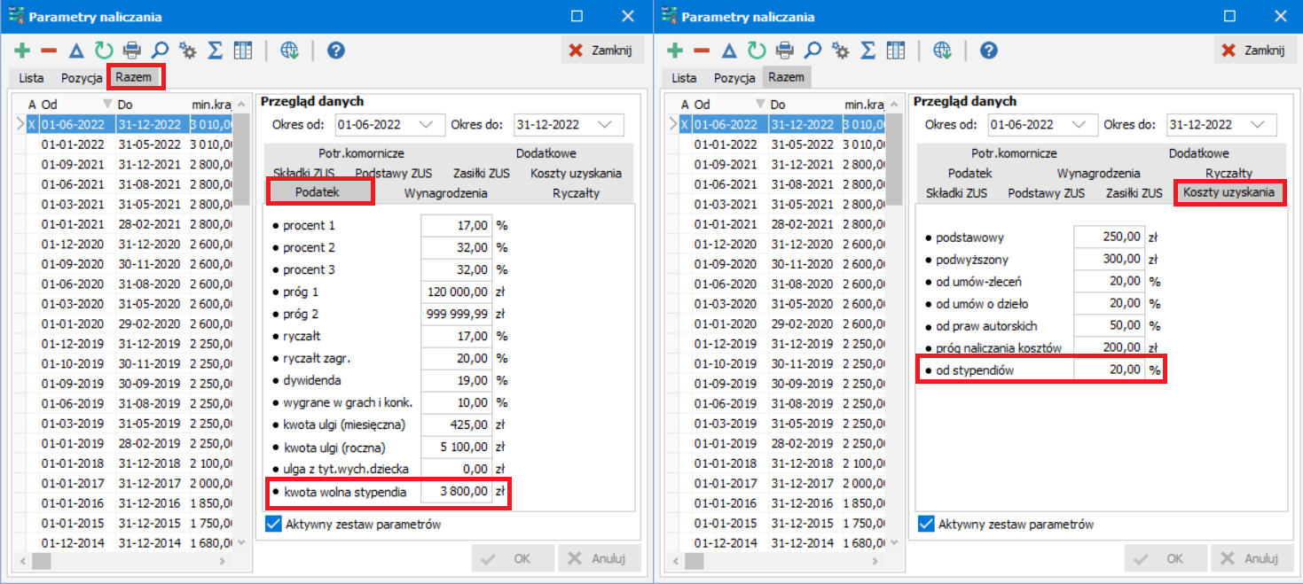Open the Wynagrodzenia tab in left window
Screen dimensions: 1303x584
point(445,192)
